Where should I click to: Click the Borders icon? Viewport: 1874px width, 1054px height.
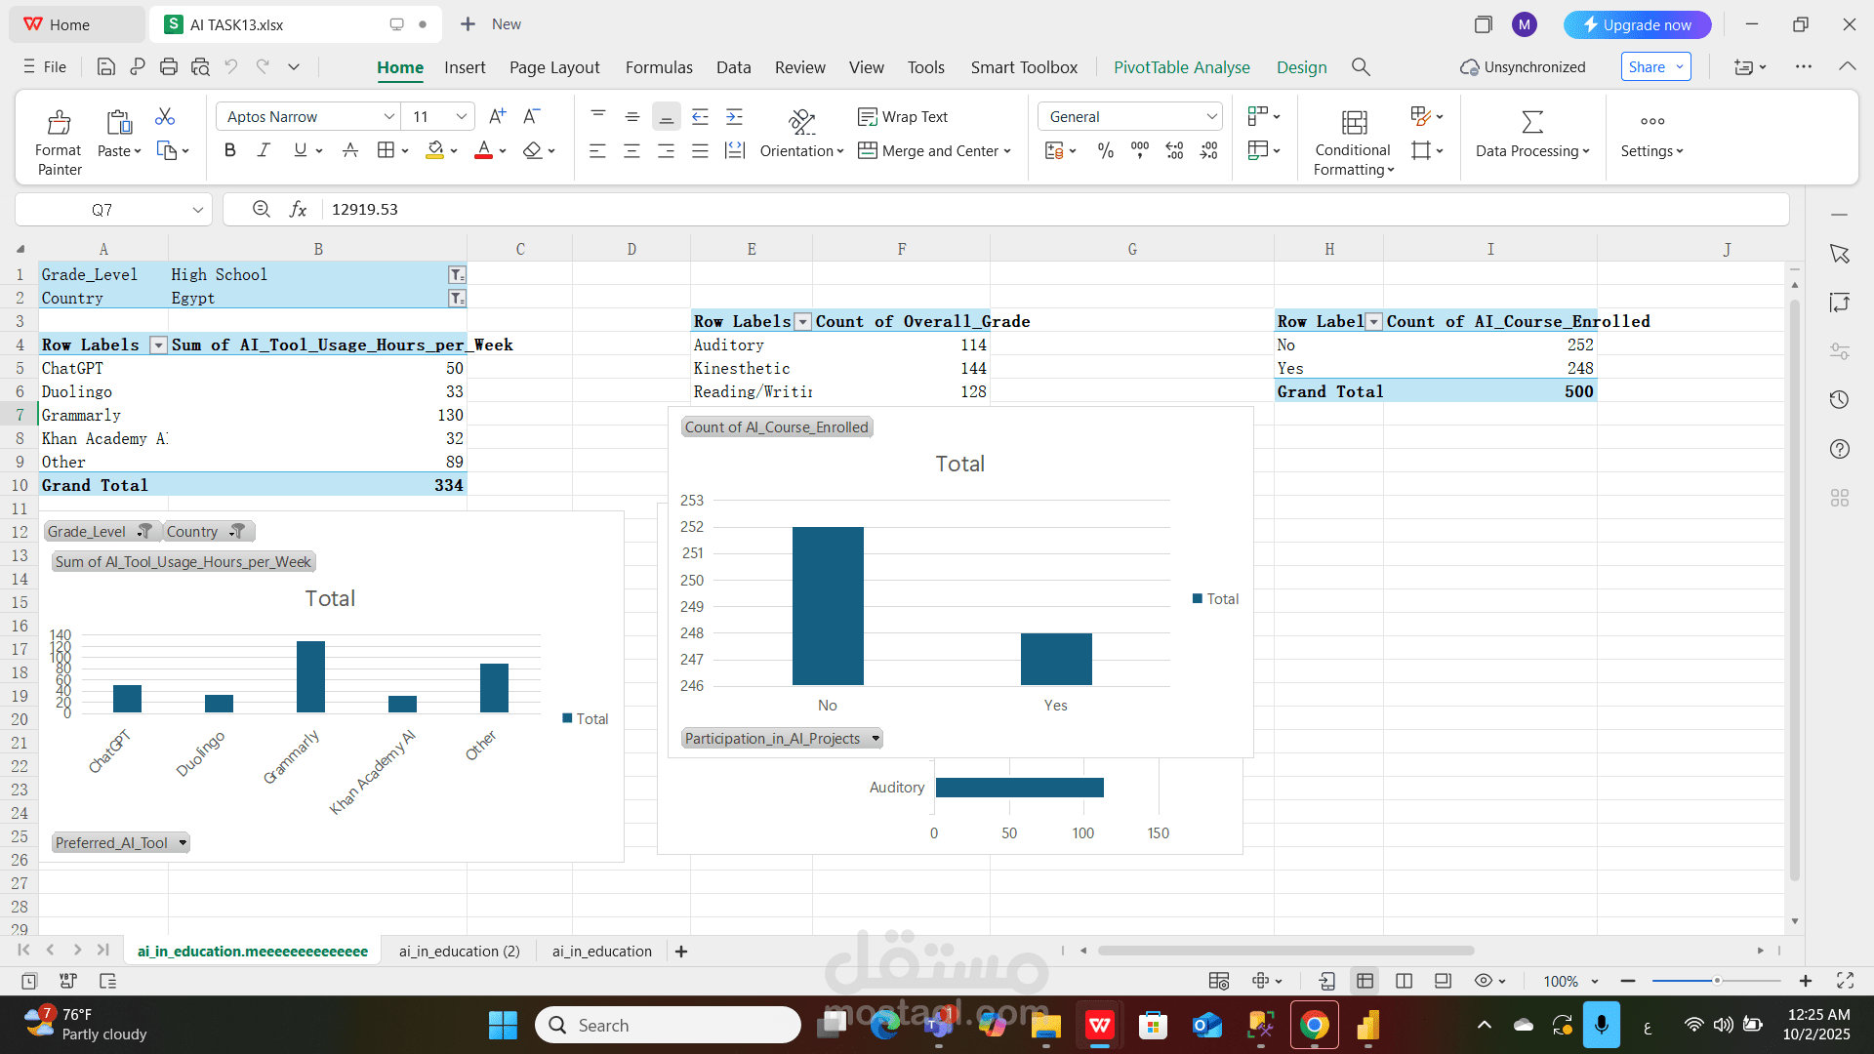pyautogui.click(x=386, y=150)
